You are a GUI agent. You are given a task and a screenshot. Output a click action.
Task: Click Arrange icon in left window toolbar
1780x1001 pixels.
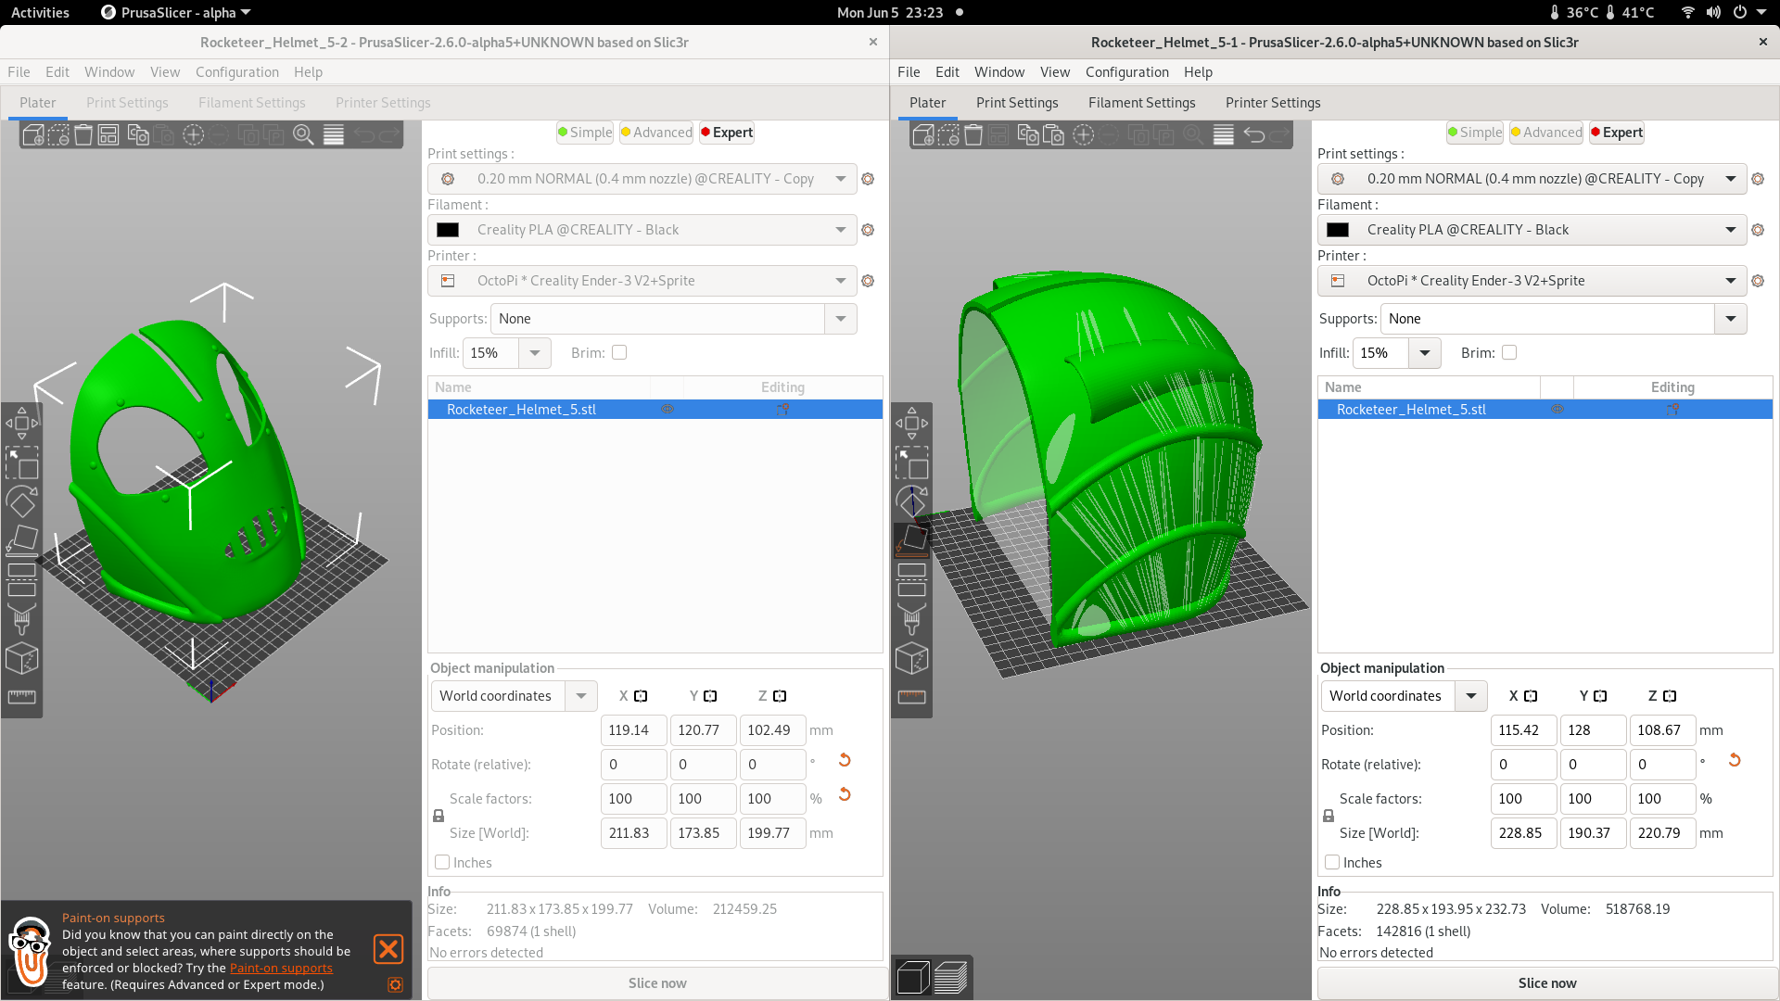pyautogui.click(x=108, y=135)
